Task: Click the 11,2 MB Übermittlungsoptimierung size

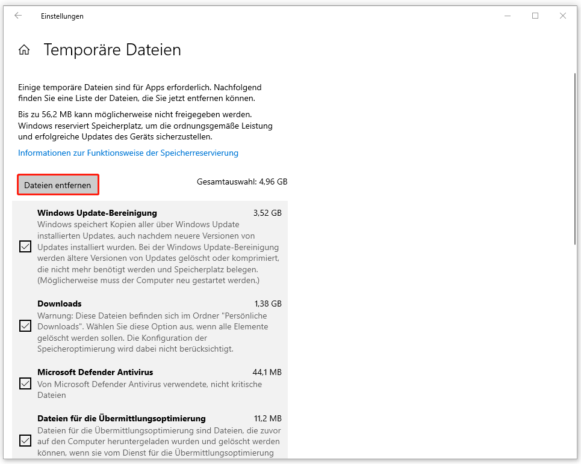Action: coord(269,418)
